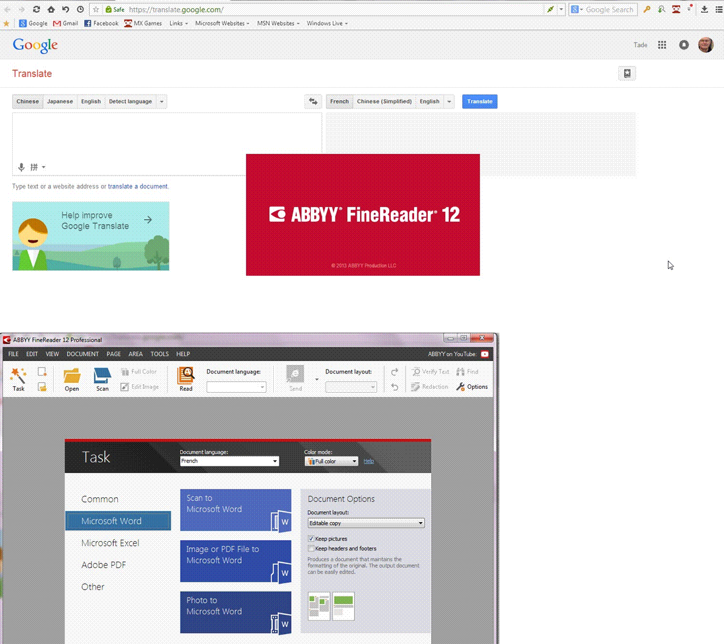Image resolution: width=724 pixels, height=644 pixels.
Task: Click the Google logo on Translate page
Action: click(35, 45)
